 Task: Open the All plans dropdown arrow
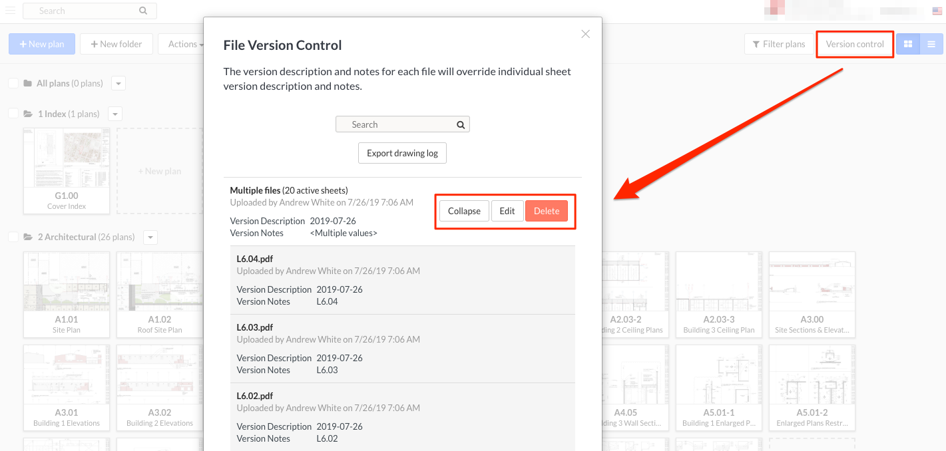[118, 84]
